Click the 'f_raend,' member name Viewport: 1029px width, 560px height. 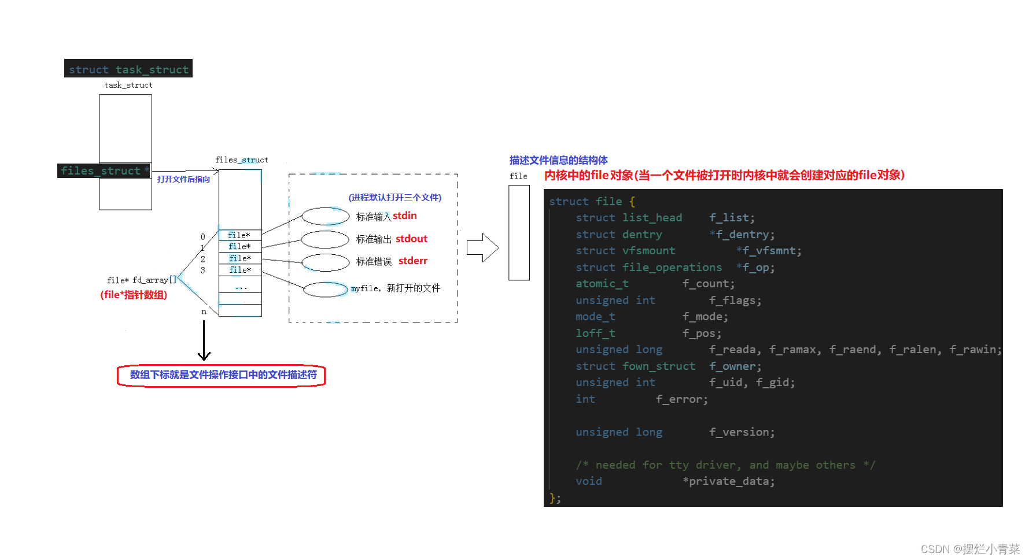(855, 350)
